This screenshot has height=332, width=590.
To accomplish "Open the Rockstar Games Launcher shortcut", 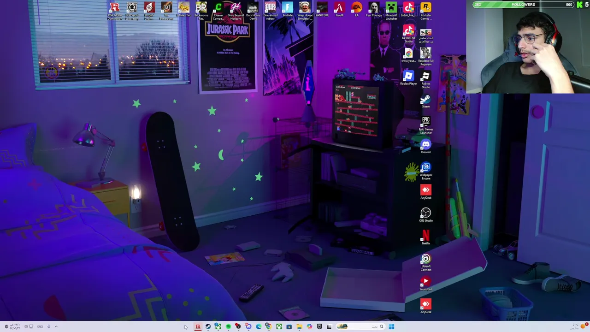I will pyautogui.click(x=425, y=11).
